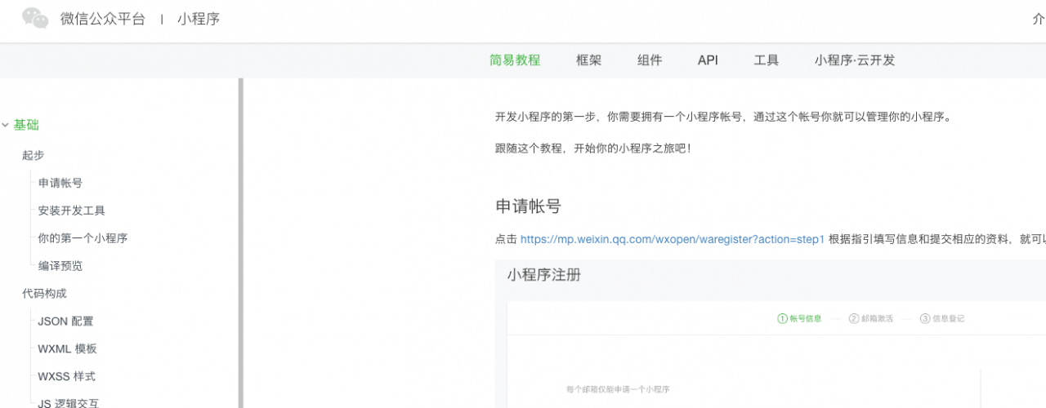Open WXSS 样式 sidebar entry
Screen dimensions: 1046x408
(66, 377)
